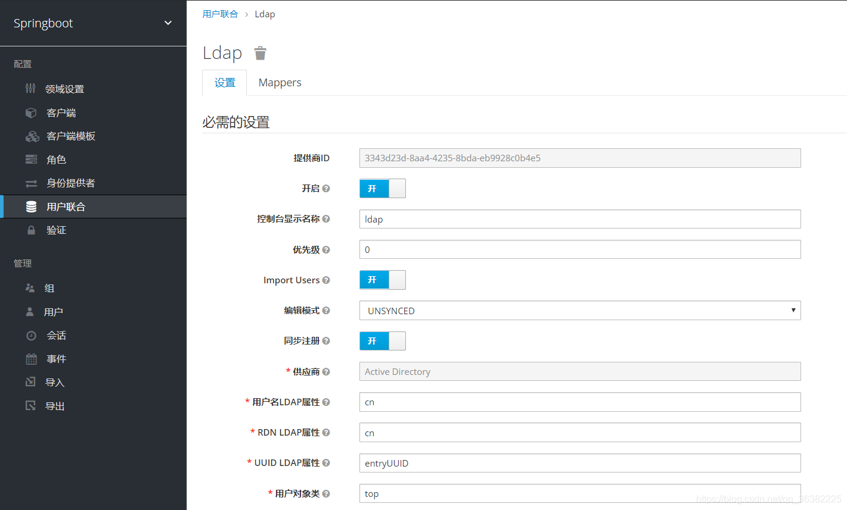Toggle the Import Users switch
The image size is (847, 510).
tap(383, 280)
